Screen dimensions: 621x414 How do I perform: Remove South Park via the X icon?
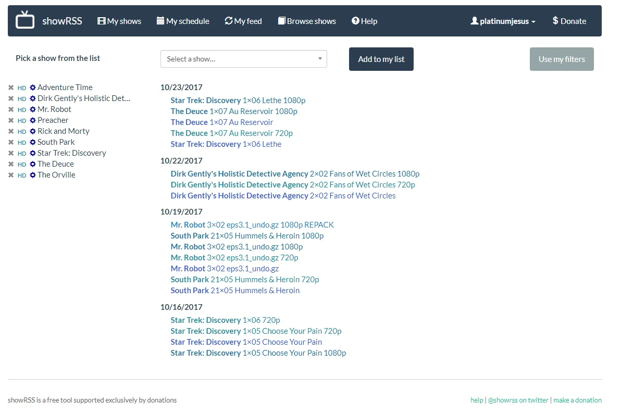tap(11, 143)
